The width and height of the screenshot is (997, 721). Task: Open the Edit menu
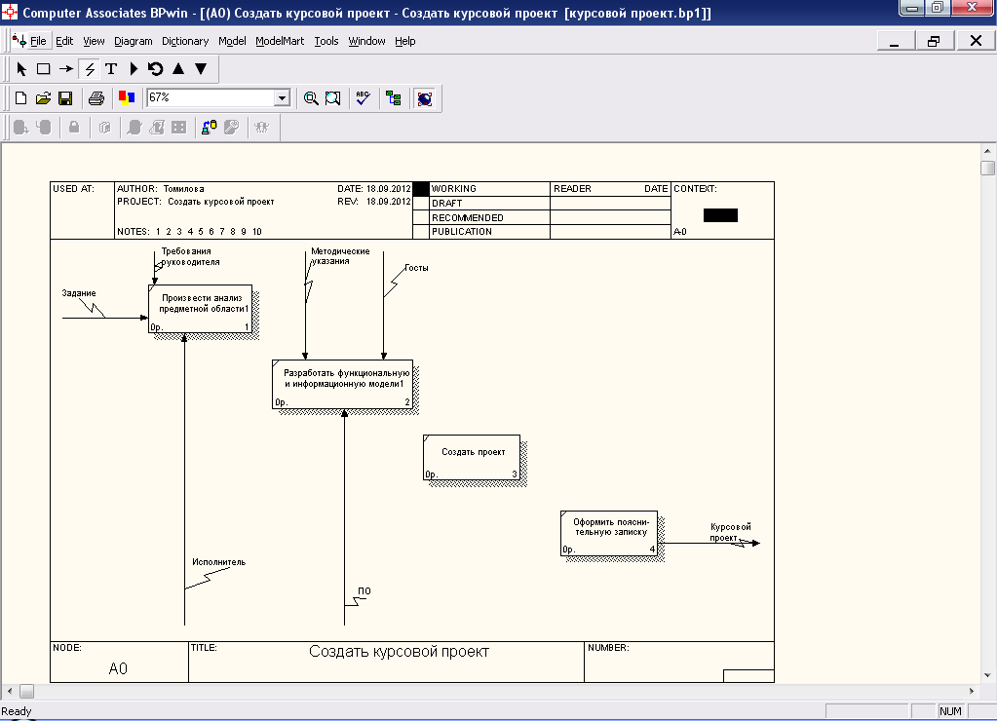pos(64,41)
